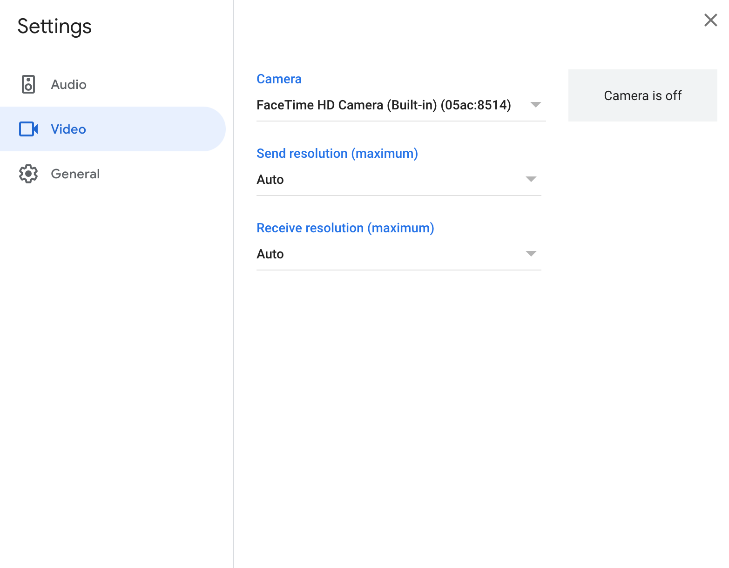
Task: Click the 'Receive resolution (maximum)' label
Action: [x=345, y=228]
